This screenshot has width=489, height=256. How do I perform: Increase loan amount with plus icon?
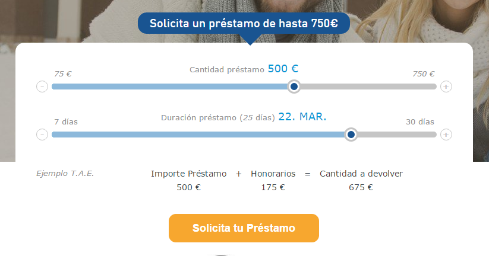(446, 87)
